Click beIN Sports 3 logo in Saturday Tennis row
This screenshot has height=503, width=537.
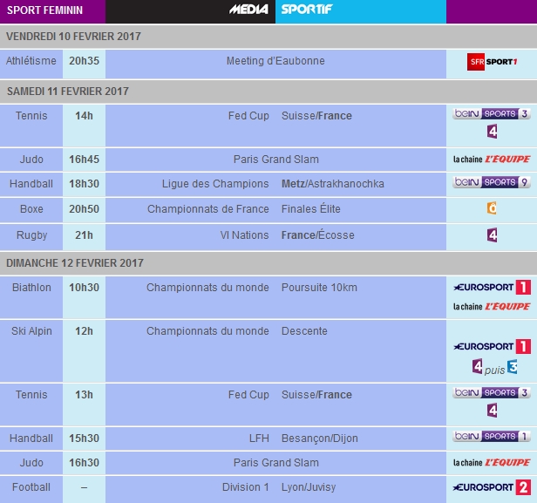click(492, 113)
